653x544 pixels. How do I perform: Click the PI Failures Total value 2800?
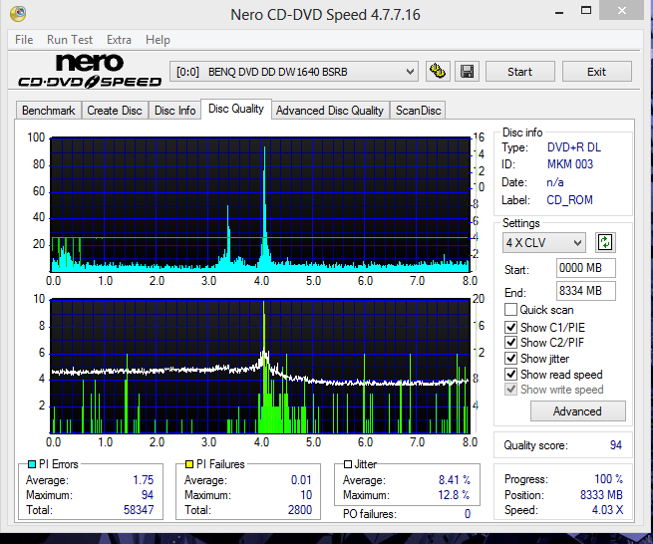click(300, 510)
